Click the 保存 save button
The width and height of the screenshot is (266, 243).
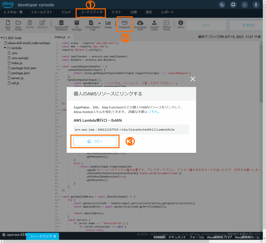(207, 25)
